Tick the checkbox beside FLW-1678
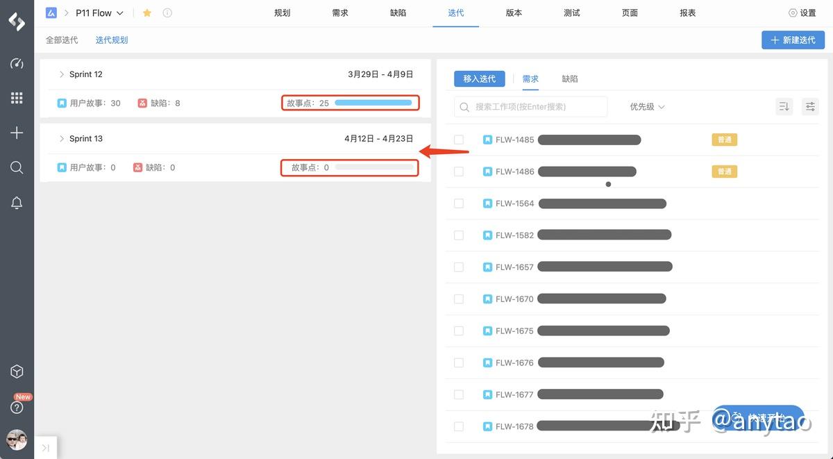The image size is (833, 459). pos(459,426)
